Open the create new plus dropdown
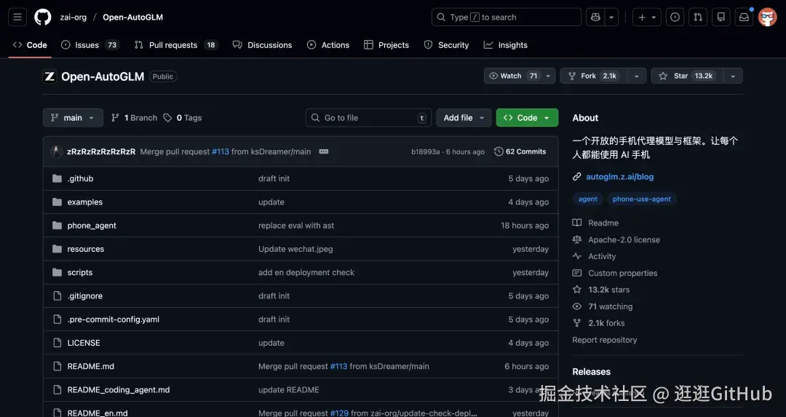Screen dimensions: 786x417 pyautogui.click(x=647, y=17)
